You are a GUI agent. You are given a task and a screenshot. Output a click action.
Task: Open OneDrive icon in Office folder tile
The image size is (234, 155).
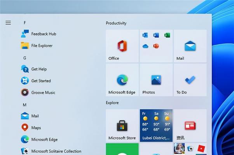click(145, 46)
